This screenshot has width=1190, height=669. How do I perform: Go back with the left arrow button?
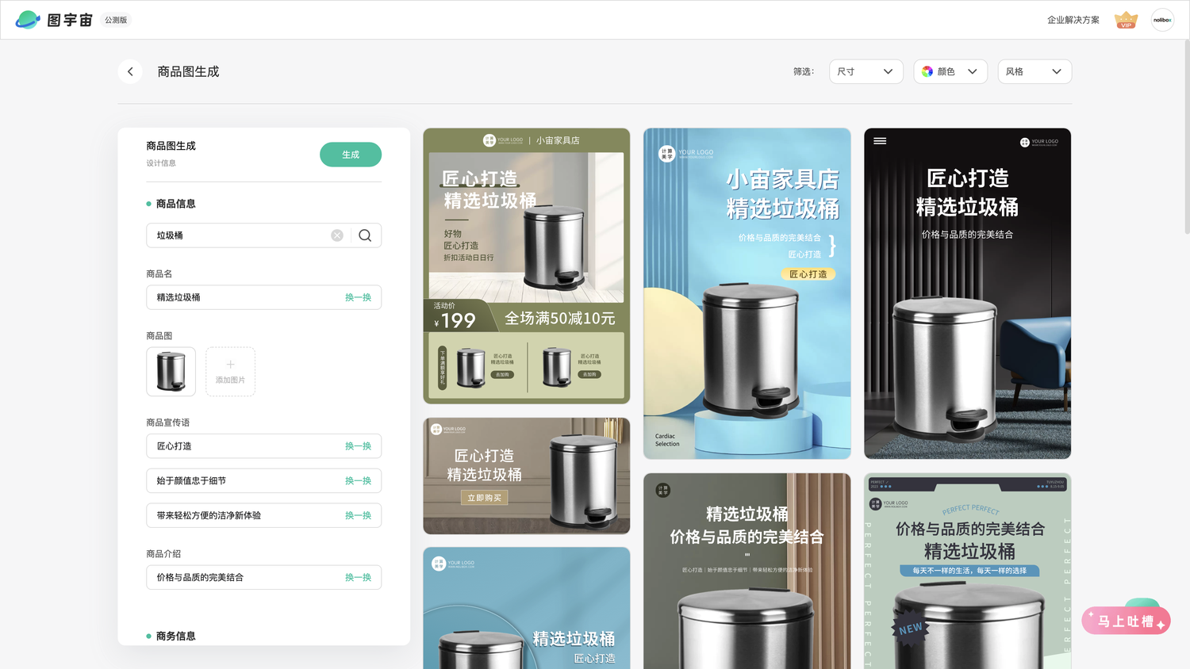[x=130, y=71]
